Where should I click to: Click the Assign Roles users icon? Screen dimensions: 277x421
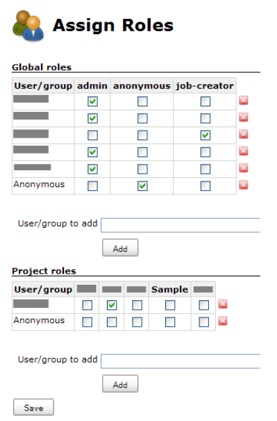(x=28, y=26)
